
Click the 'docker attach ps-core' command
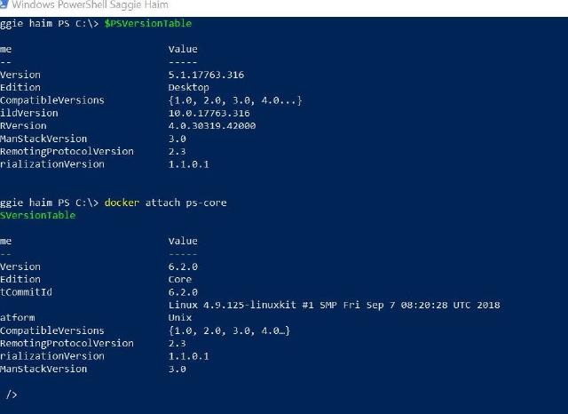(x=165, y=203)
